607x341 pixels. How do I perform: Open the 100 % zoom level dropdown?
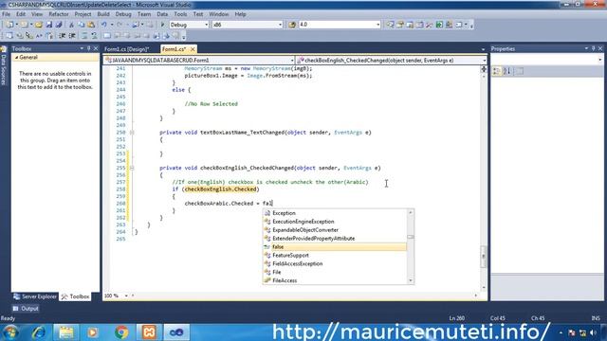(126, 296)
